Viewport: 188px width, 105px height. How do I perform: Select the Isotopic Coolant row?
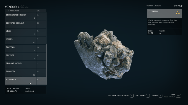tap(26, 24)
